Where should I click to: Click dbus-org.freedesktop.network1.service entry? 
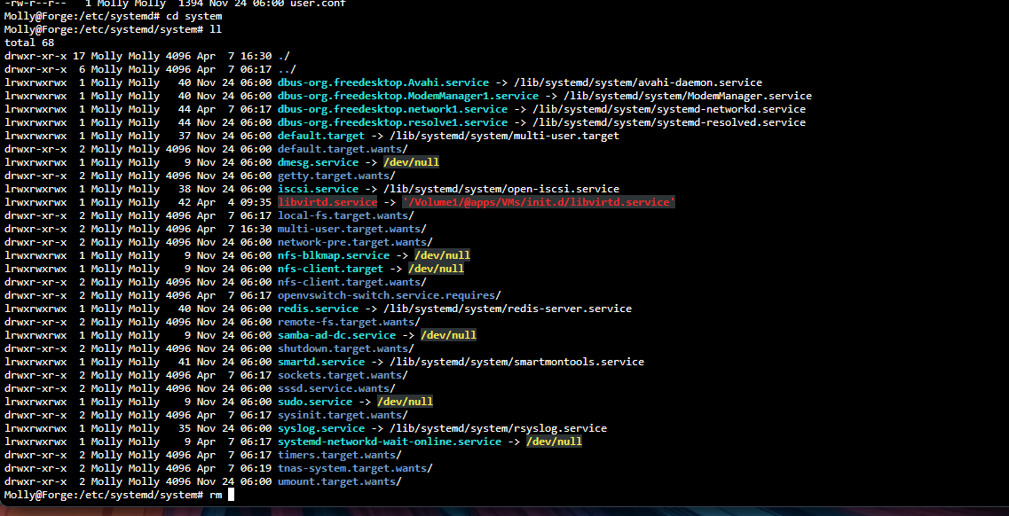pos(392,109)
